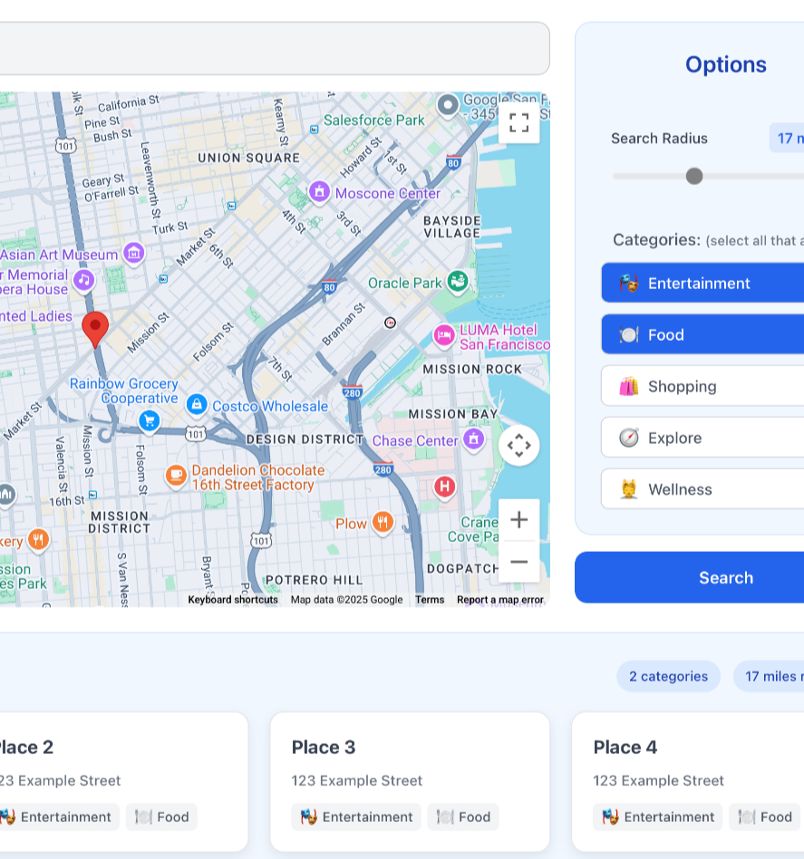Viewport: 804px width, 859px height.
Task: Click the DESIGN DISTRICT map label
Action: click(x=305, y=439)
